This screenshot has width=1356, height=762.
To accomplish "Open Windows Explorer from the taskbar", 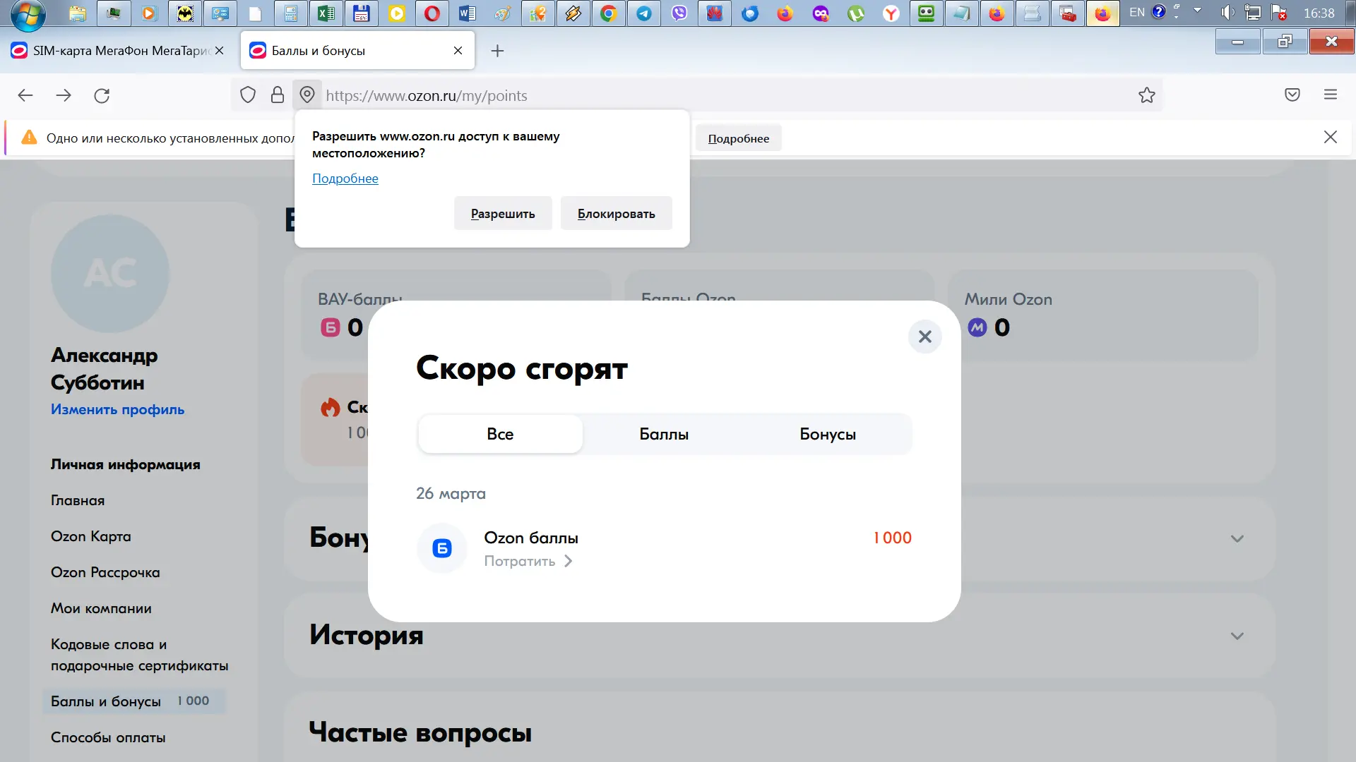I will 78,13.
